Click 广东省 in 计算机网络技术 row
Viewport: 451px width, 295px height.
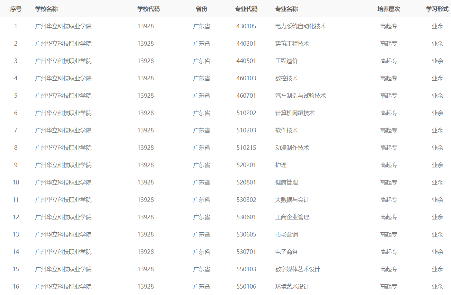pos(202,113)
